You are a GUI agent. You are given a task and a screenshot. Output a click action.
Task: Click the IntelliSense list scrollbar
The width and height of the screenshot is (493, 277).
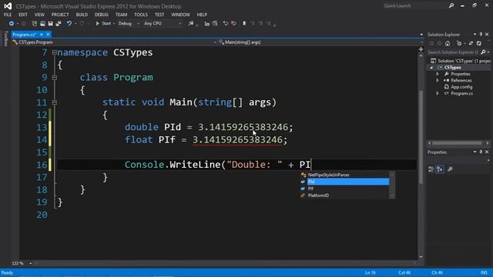(x=392, y=185)
